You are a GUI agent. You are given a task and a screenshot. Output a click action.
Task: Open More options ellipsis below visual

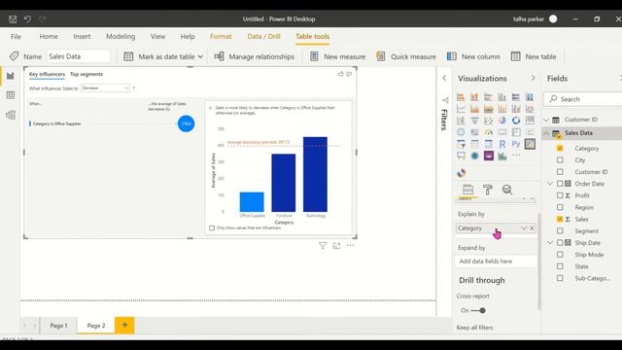pos(350,245)
